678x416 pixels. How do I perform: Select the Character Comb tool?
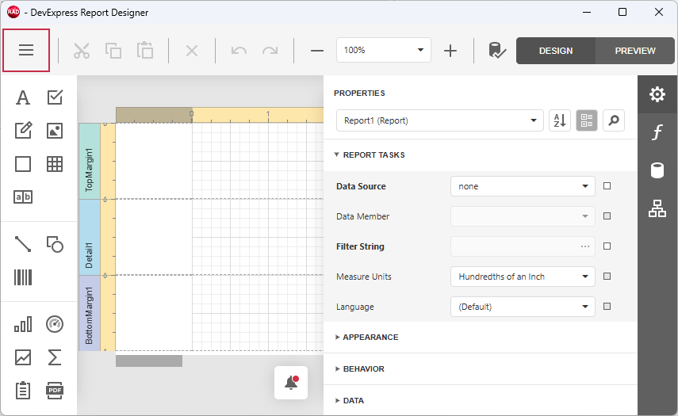(23, 197)
